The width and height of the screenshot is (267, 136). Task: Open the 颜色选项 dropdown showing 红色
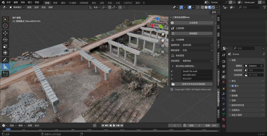[x=197, y=50]
